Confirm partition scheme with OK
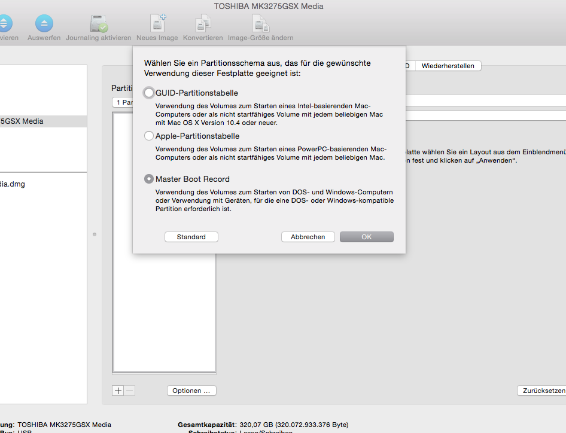566x433 pixels. (x=367, y=237)
